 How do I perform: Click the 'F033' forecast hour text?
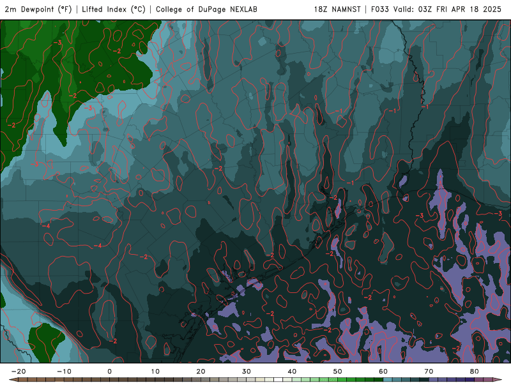tap(380, 9)
